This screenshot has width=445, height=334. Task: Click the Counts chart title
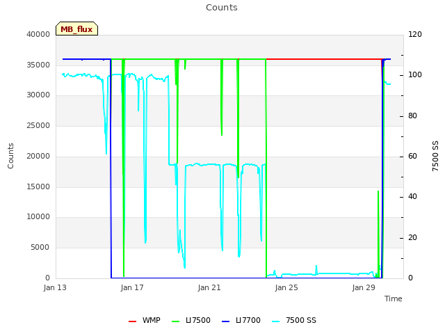click(x=222, y=8)
